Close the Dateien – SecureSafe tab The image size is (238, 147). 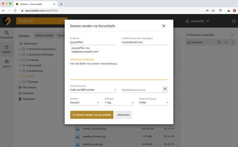[54, 4]
